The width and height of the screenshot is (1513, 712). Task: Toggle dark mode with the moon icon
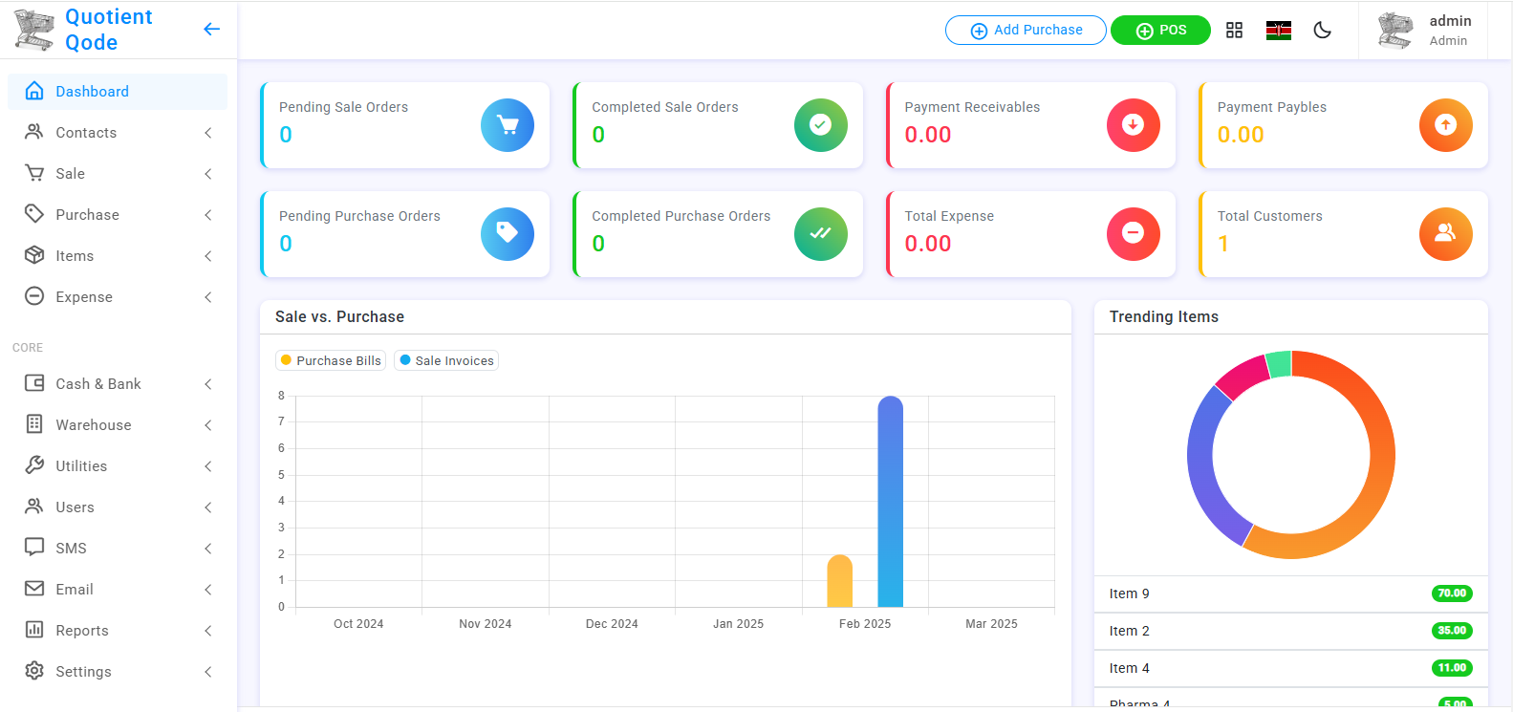pos(1323,31)
